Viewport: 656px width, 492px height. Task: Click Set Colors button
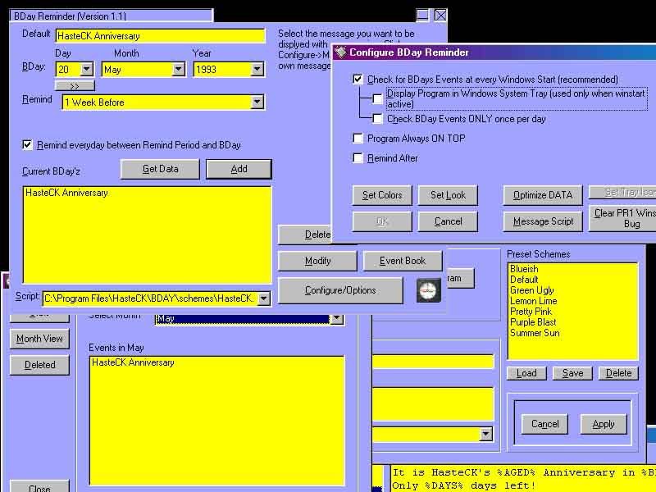(x=382, y=195)
